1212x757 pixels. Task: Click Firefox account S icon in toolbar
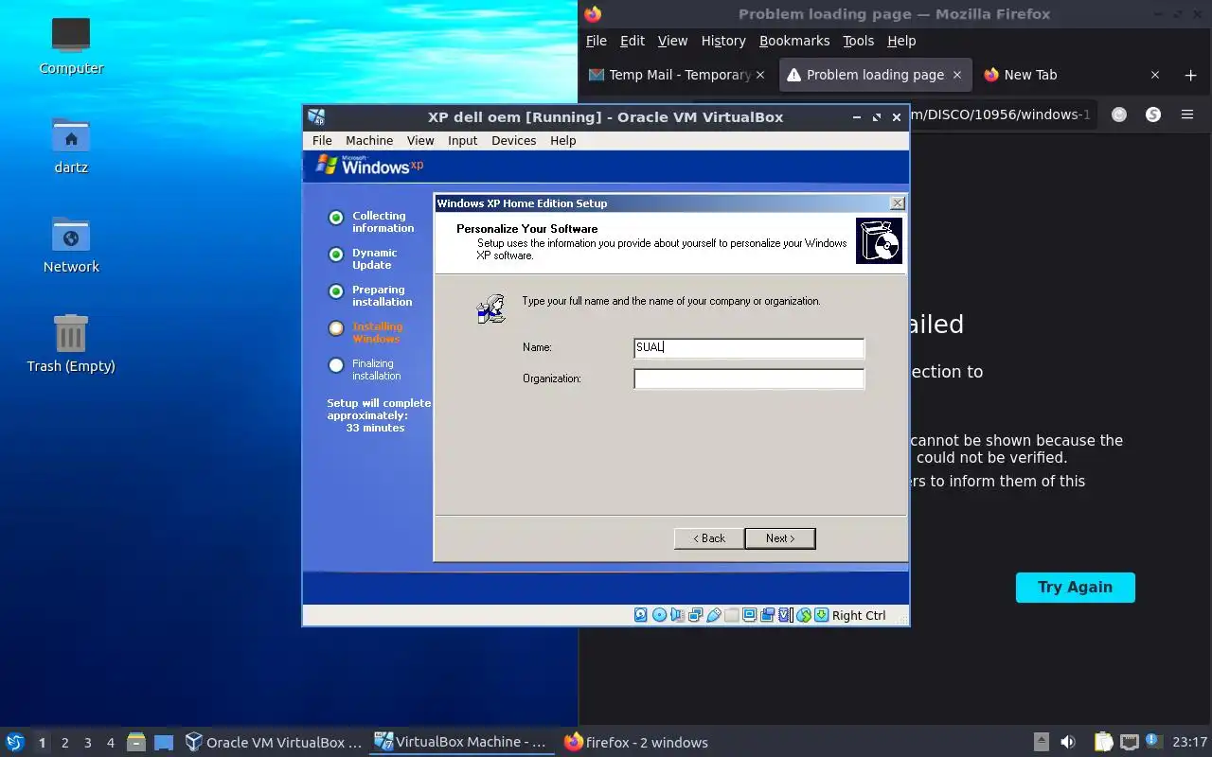(1153, 114)
